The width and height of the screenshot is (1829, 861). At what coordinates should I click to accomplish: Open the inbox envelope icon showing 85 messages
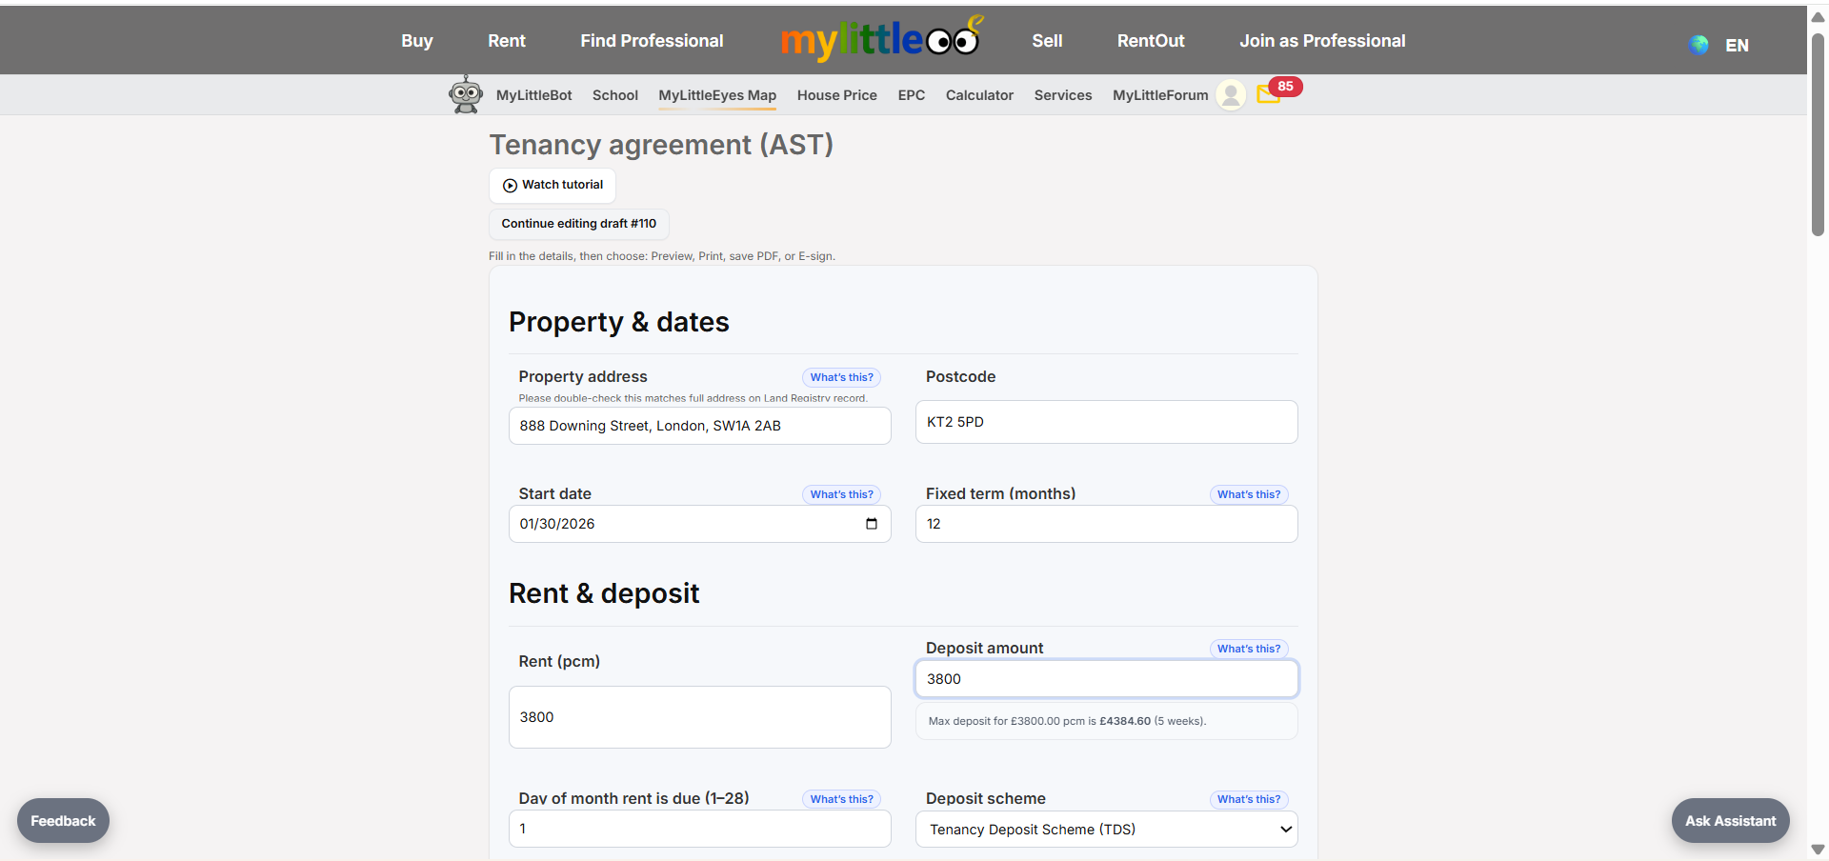[1269, 94]
